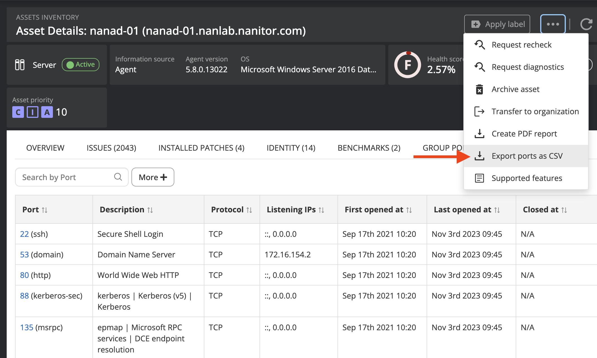The height and width of the screenshot is (358, 597).
Task: Open the BENCHMARKS (2) tab
Action: point(369,148)
